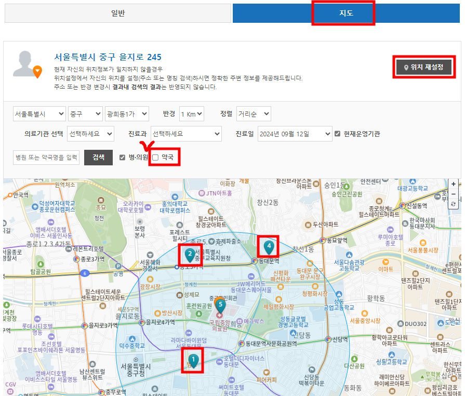
Task: Open the 중구 district dropdown
Action: pos(85,114)
